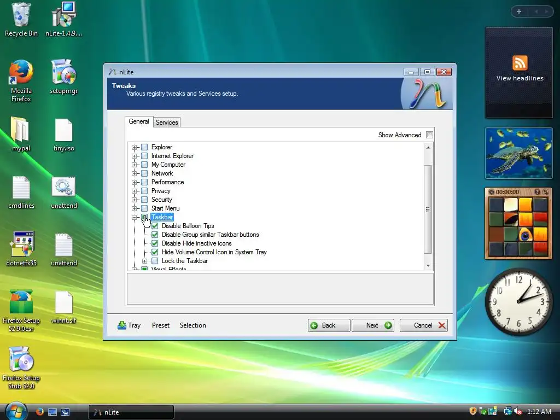This screenshot has height=420, width=560.
Task: Expand the Lock the Taskbar sub-node
Action: (144, 261)
